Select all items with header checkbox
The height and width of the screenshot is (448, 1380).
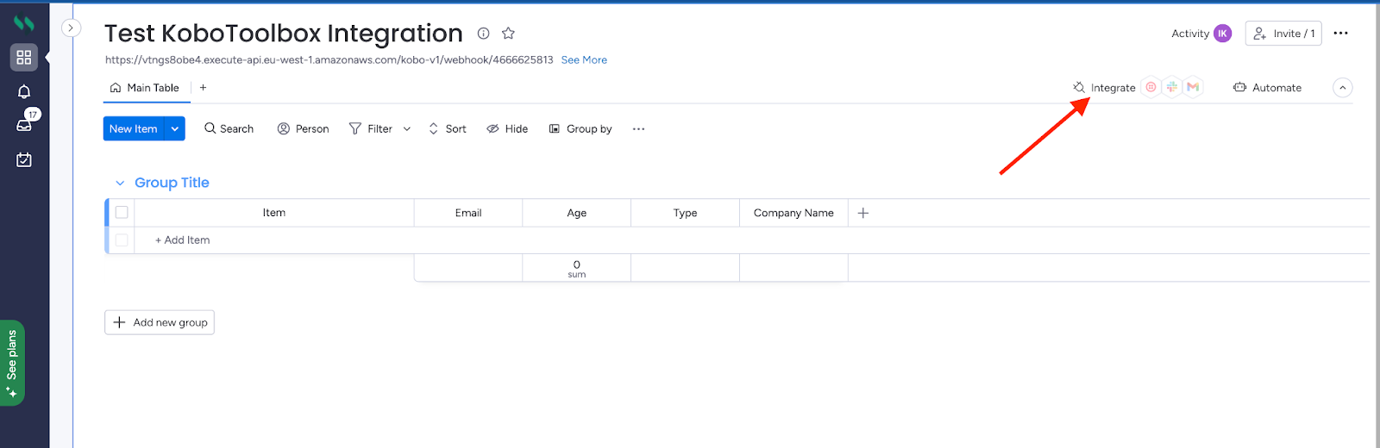[x=122, y=213]
